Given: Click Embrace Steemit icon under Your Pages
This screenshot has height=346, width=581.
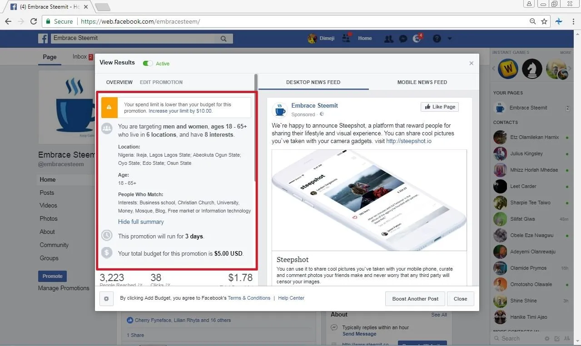Looking at the screenshot, I should click(x=500, y=108).
